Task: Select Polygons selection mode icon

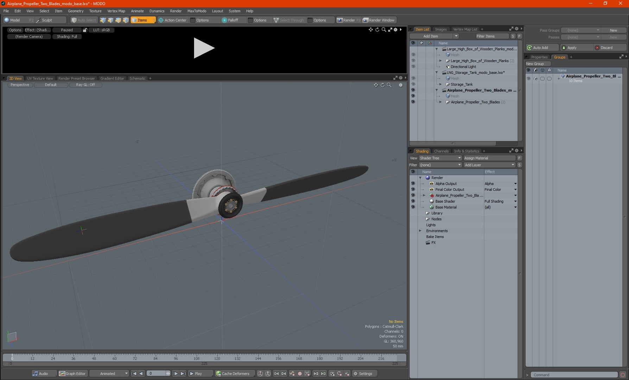Action: pyautogui.click(x=118, y=20)
